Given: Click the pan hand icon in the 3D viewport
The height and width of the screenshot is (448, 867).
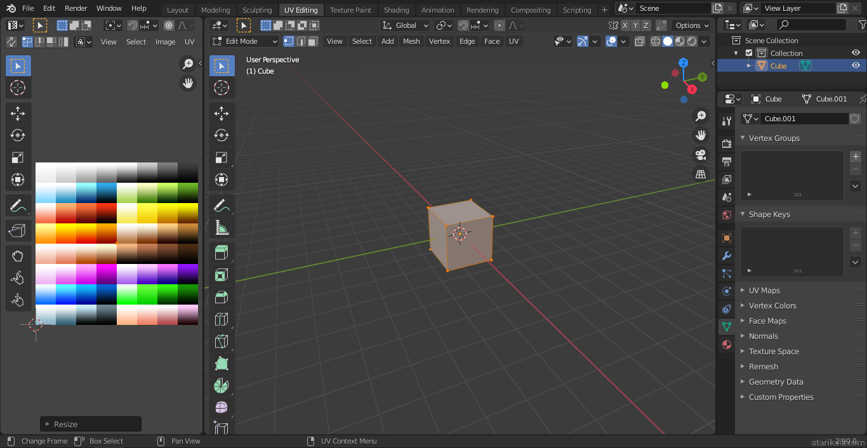Looking at the screenshot, I should click(x=701, y=135).
